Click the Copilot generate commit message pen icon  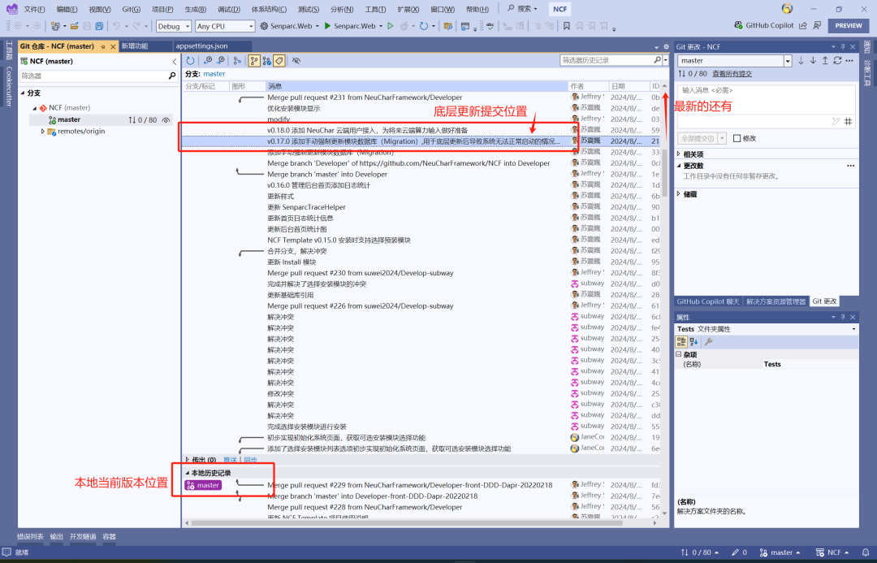836,121
